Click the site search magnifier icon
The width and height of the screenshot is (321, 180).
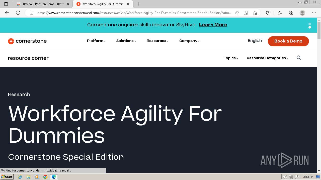299,58
